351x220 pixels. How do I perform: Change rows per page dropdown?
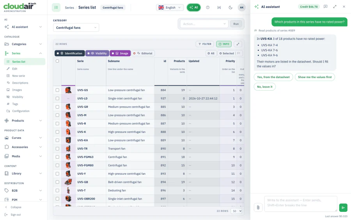click(x=237, y=211)
